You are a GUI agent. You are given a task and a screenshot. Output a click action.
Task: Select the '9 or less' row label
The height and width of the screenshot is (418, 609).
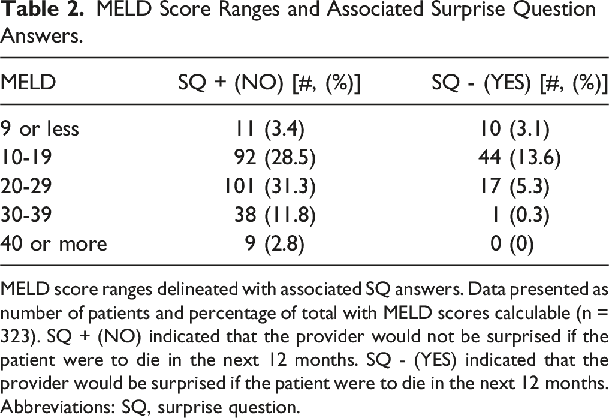click(x=40, y=128)
